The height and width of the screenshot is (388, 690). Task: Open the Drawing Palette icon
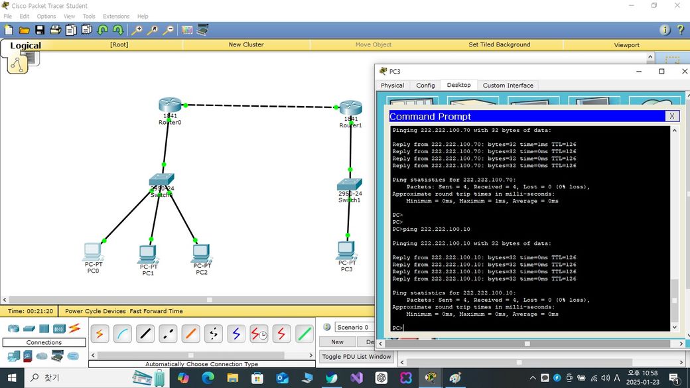click(187, 30)
